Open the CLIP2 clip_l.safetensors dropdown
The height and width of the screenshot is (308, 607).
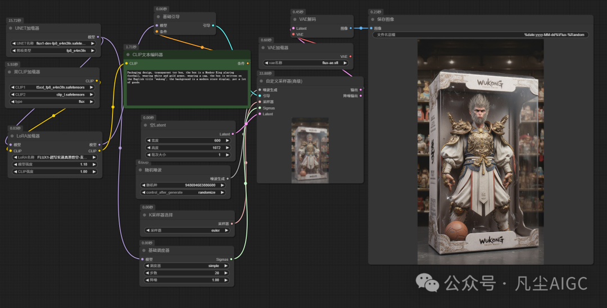(52, 94)
